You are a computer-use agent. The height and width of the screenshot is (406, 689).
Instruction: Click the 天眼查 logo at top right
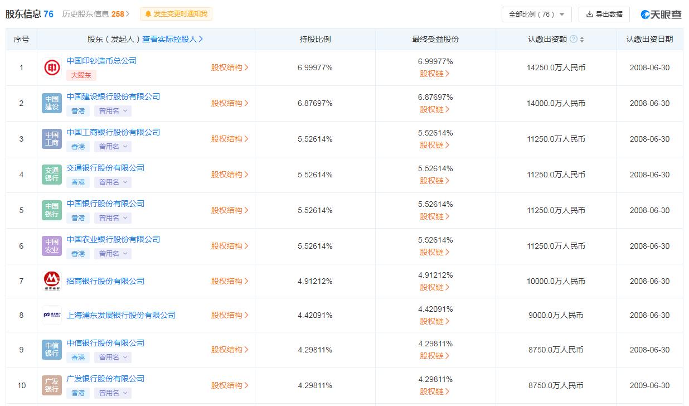(x=660, y=14)
